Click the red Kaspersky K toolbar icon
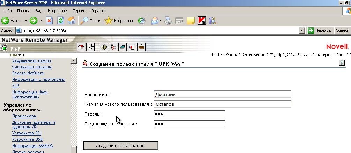 tap(202, 21)
